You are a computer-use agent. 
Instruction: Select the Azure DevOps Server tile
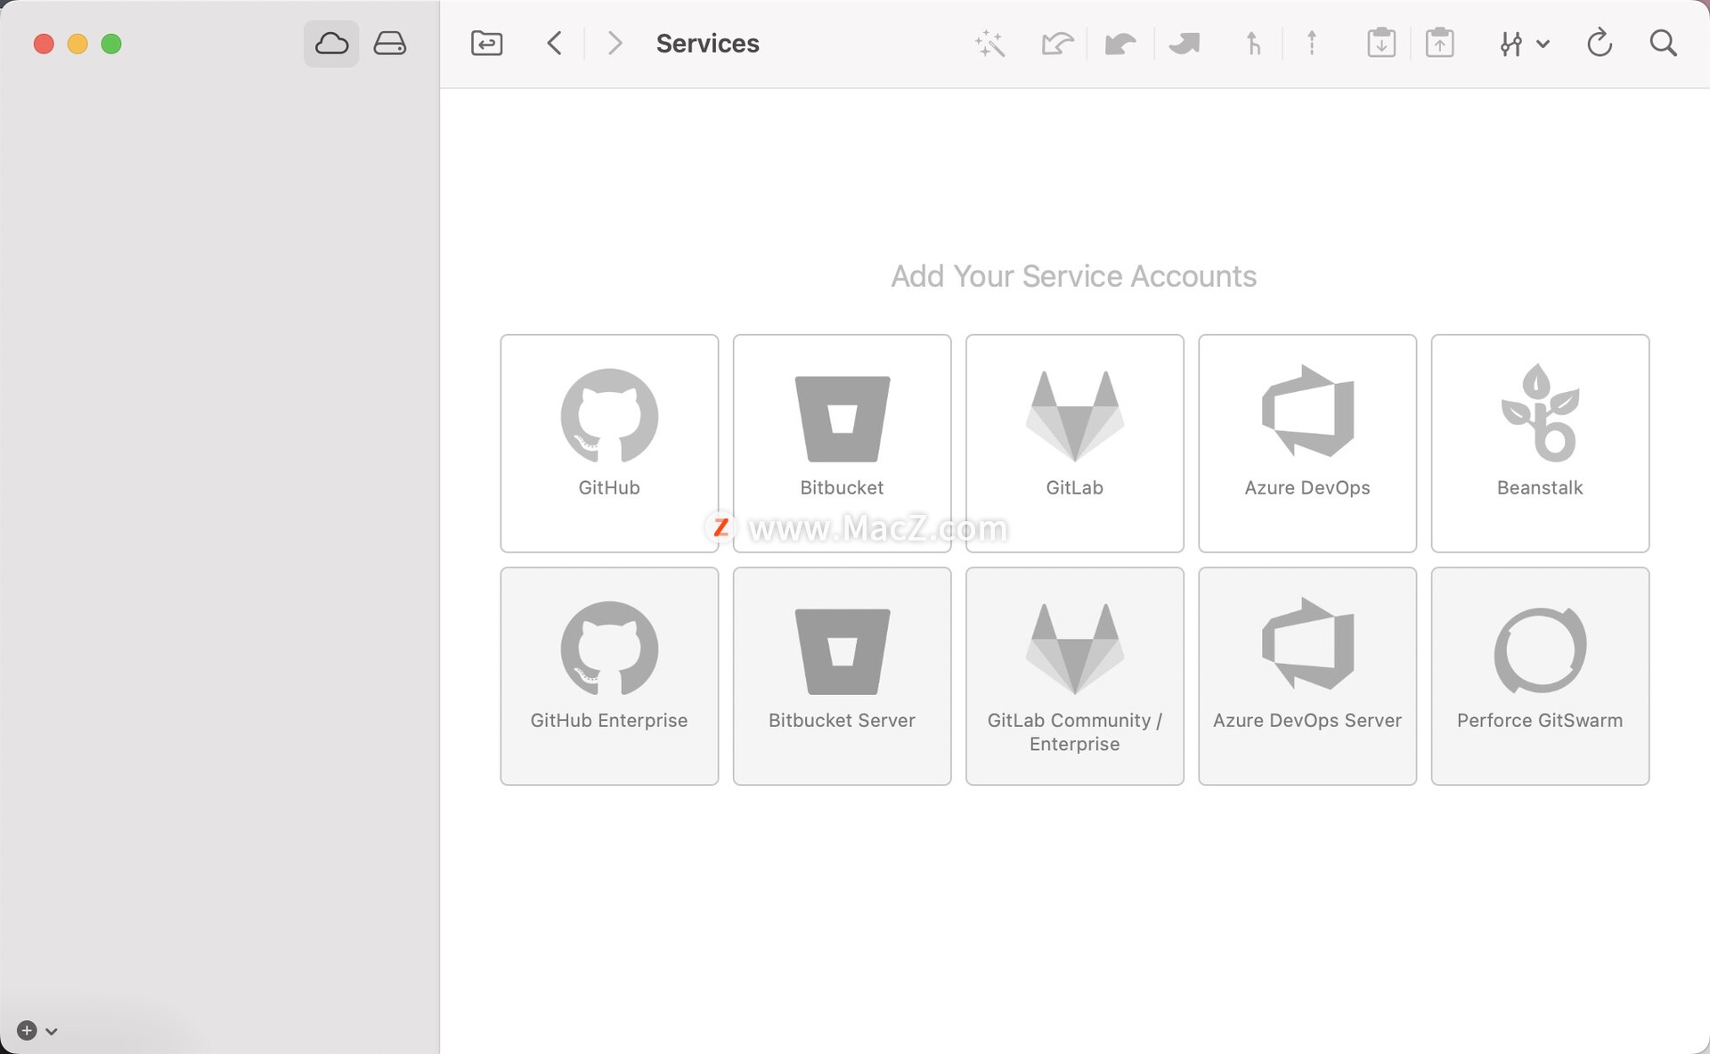pos(1307,675)
